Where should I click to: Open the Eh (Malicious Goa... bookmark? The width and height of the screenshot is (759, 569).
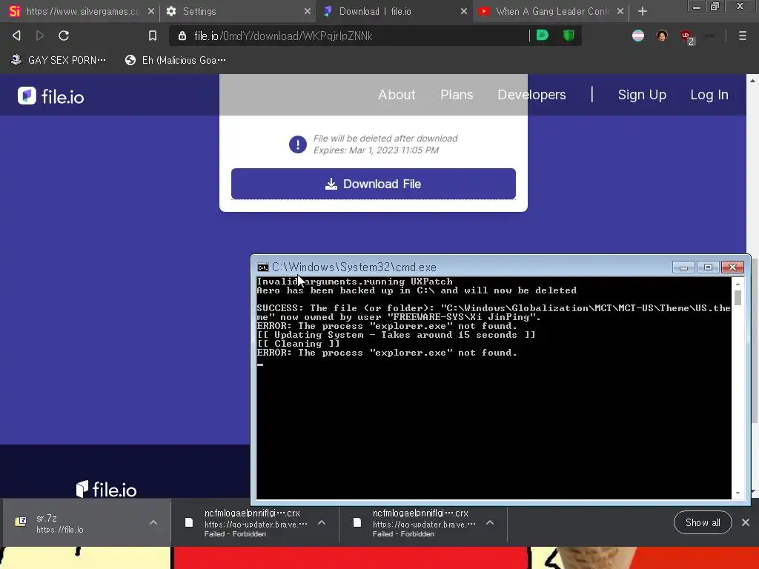point(175,60)
